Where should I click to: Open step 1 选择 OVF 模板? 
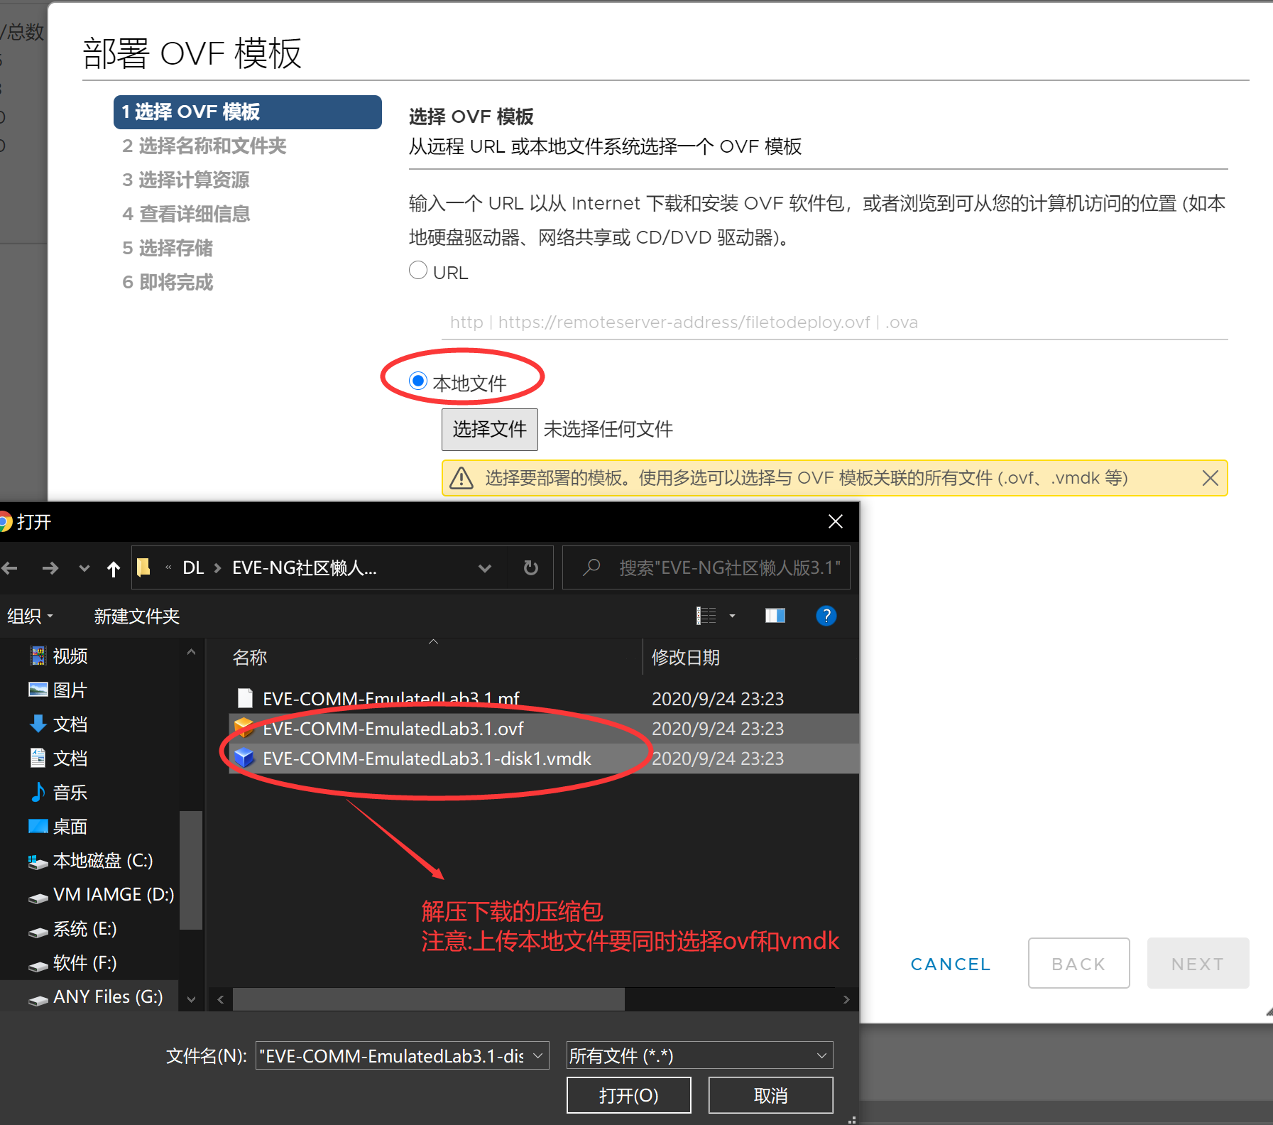pos(248,112)
